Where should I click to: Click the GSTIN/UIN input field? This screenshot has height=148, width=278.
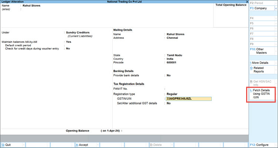coord(189,99)
